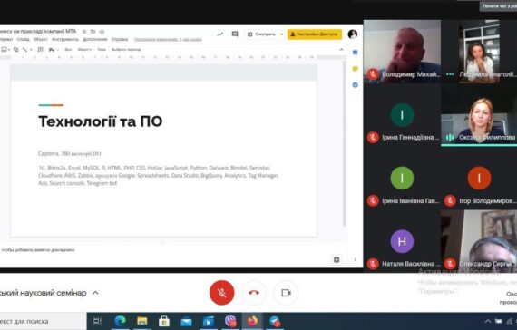Expand meeting details chevron beside науковий семінар

[95, 293]
